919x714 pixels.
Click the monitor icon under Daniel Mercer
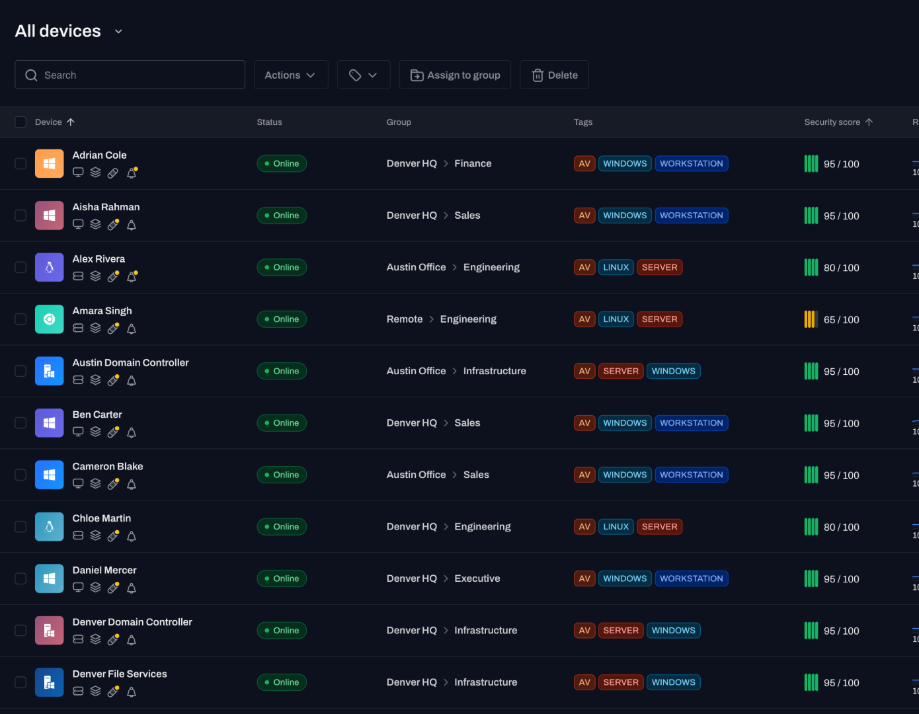[78, 588]
